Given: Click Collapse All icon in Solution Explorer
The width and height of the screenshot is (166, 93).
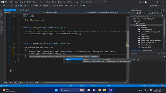Looking at the screenshot, I should coord(155,13).
